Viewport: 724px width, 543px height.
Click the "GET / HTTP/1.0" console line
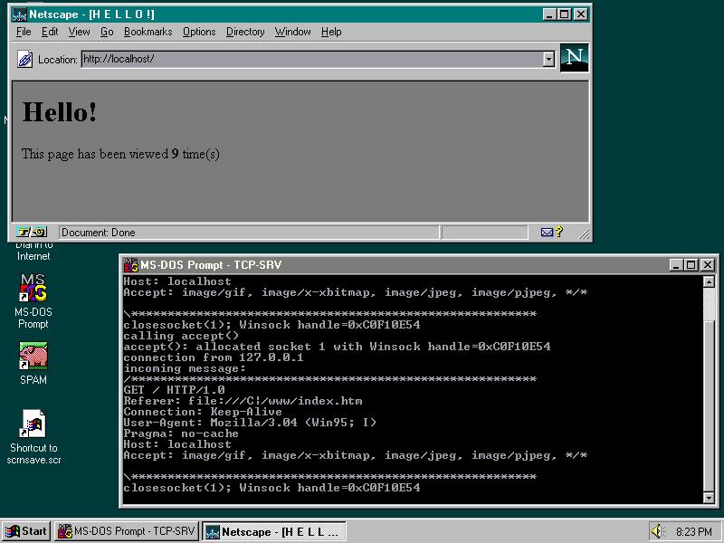click(x=174, y=390)
